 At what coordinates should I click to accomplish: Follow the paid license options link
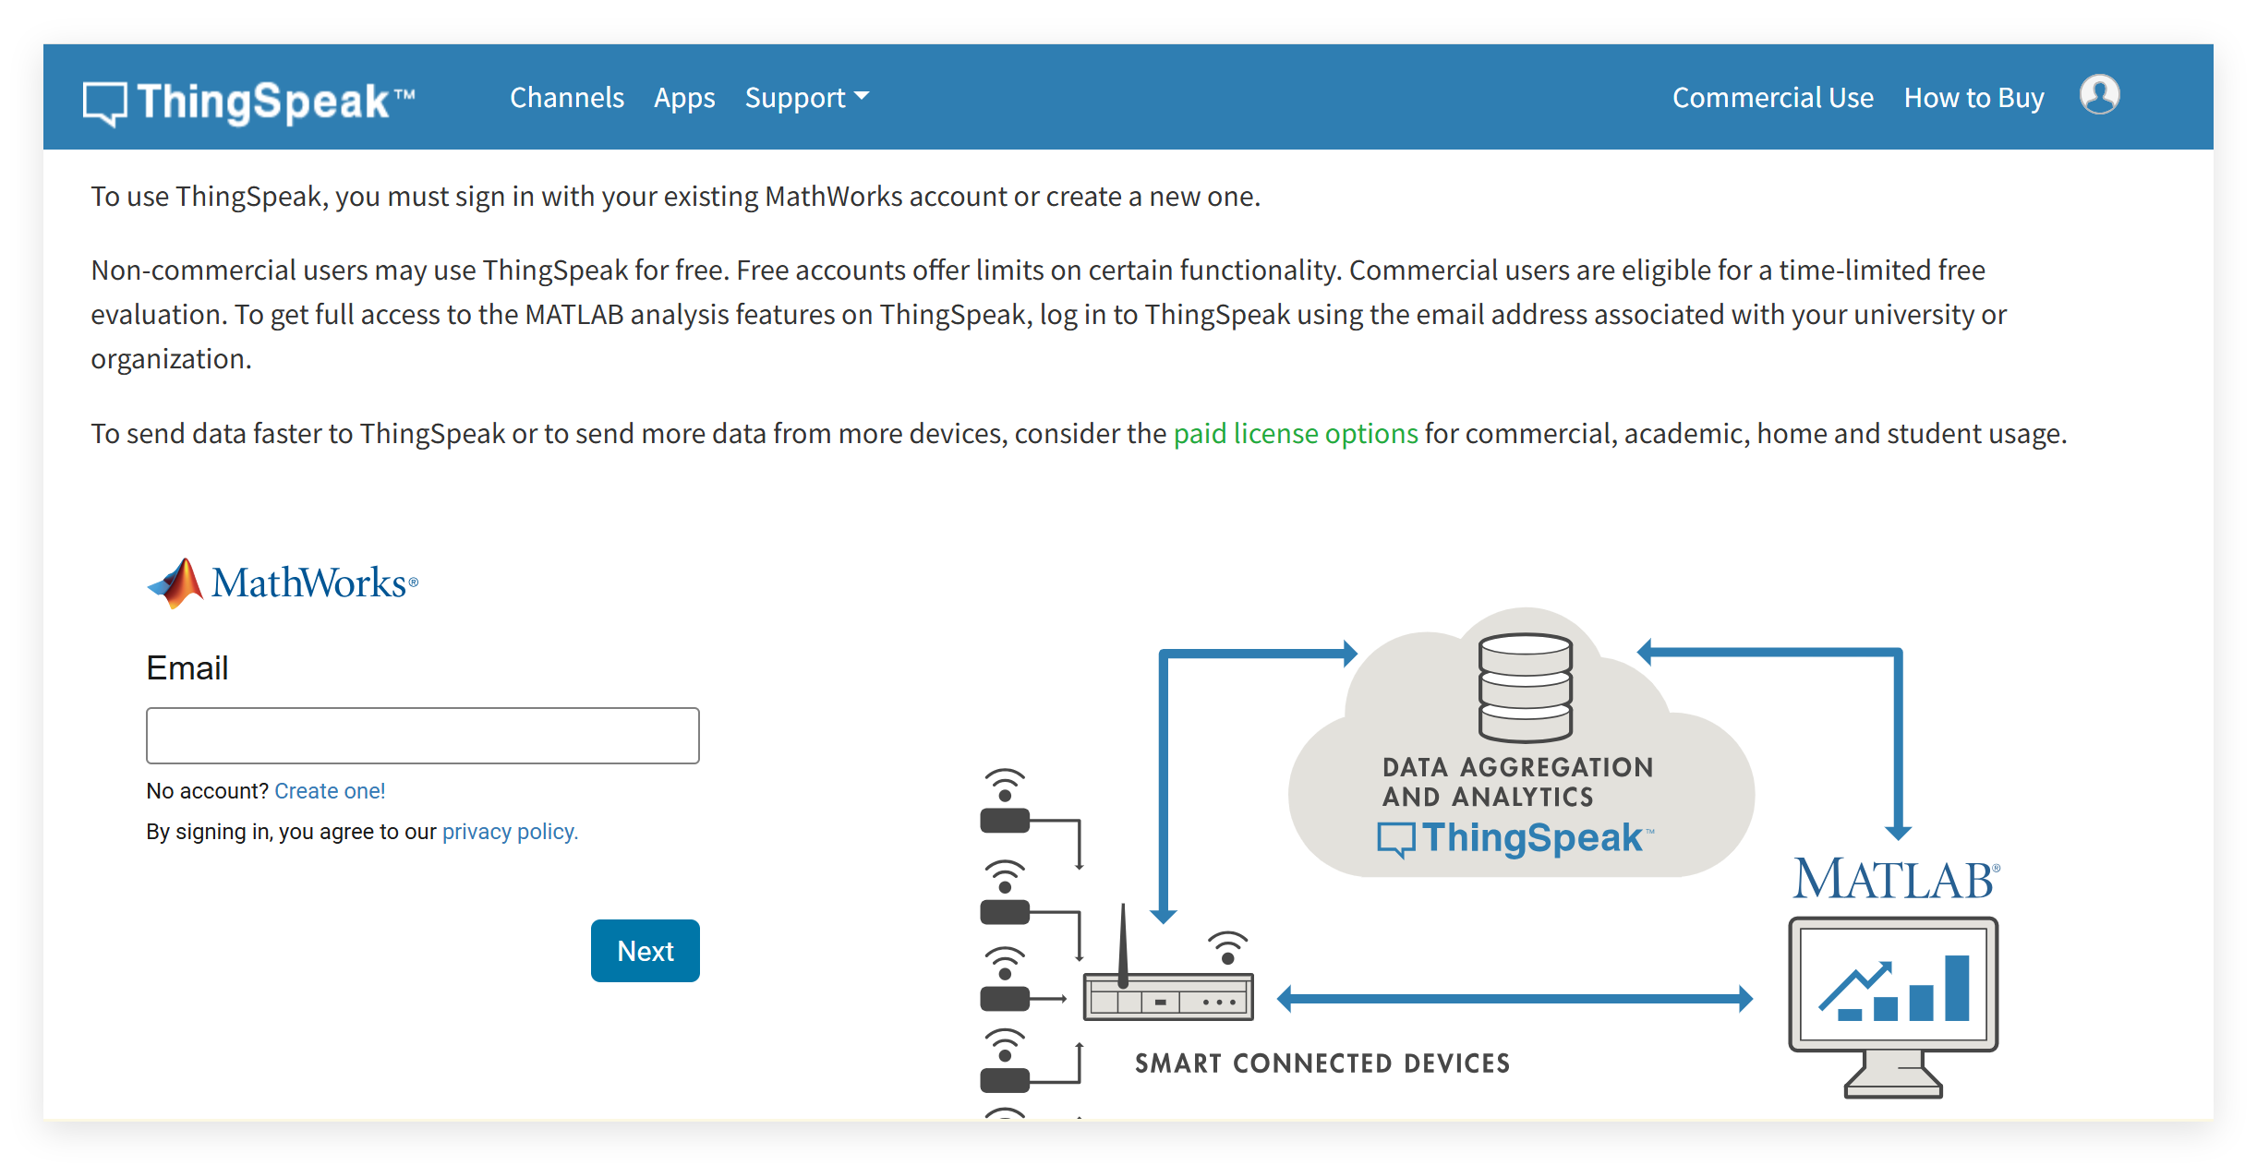[1295, 433]
